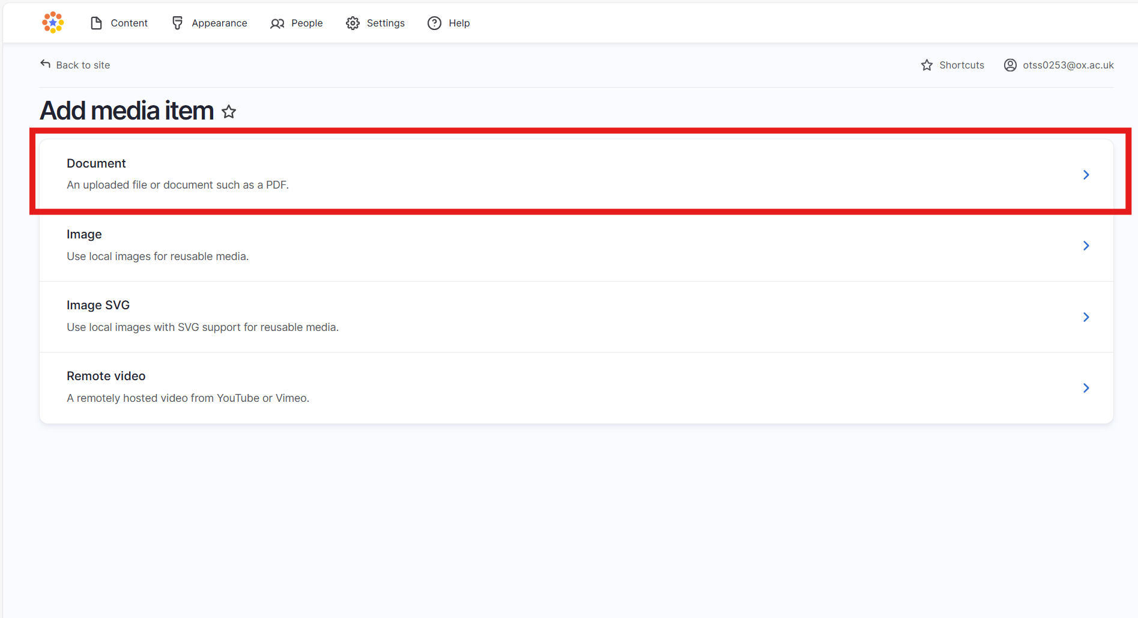Viewport: 1138px width, 618px height.
Task: Click the People icon in the toolbar
Action: coord(277,23)
